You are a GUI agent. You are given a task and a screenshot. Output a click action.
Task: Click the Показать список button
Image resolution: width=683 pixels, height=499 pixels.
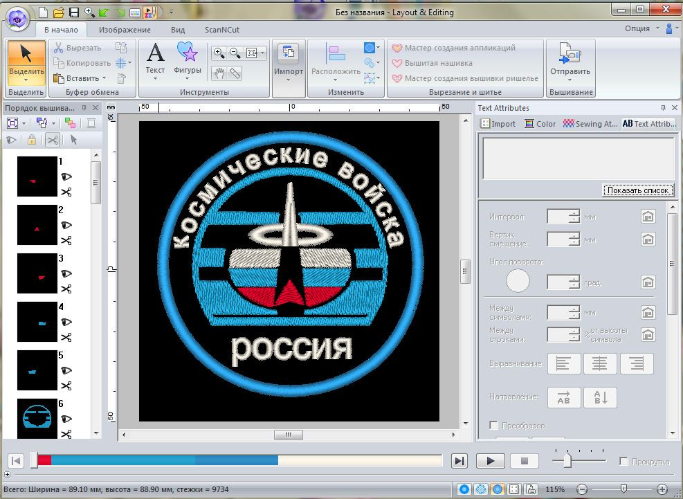638,190
